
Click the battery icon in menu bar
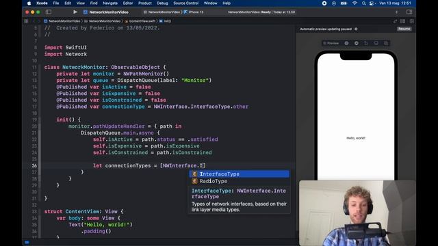click(344, 3)
